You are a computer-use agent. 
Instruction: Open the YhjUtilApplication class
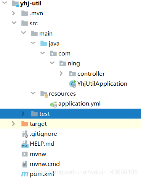pos(102,84)
